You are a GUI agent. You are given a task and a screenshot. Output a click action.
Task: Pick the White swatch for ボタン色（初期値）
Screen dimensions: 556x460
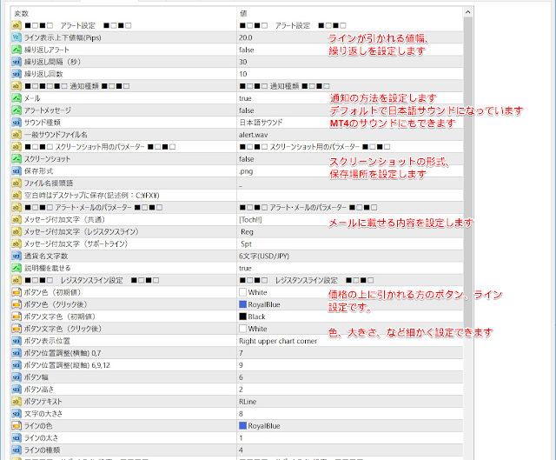243,292
